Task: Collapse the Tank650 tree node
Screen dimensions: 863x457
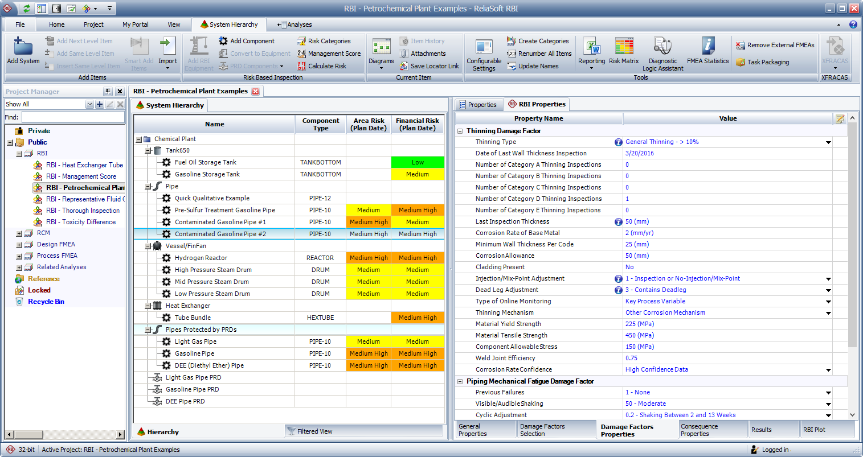Action: [148, 151]
